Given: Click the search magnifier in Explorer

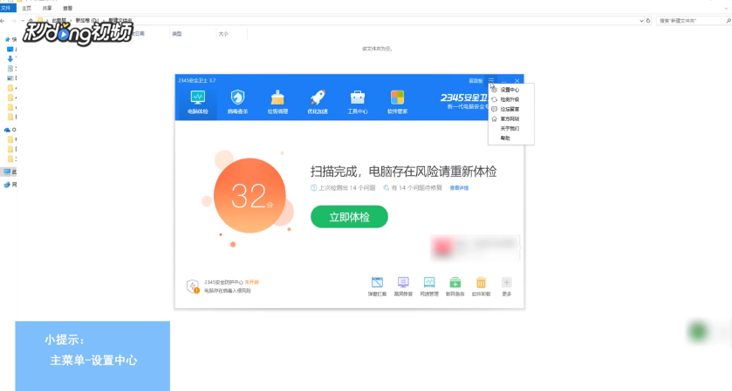Looking at the screenshot, I should pos(728,21).
